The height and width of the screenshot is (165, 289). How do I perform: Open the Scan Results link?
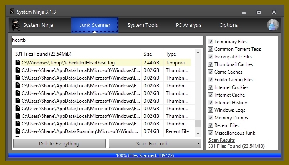(222, 140)
